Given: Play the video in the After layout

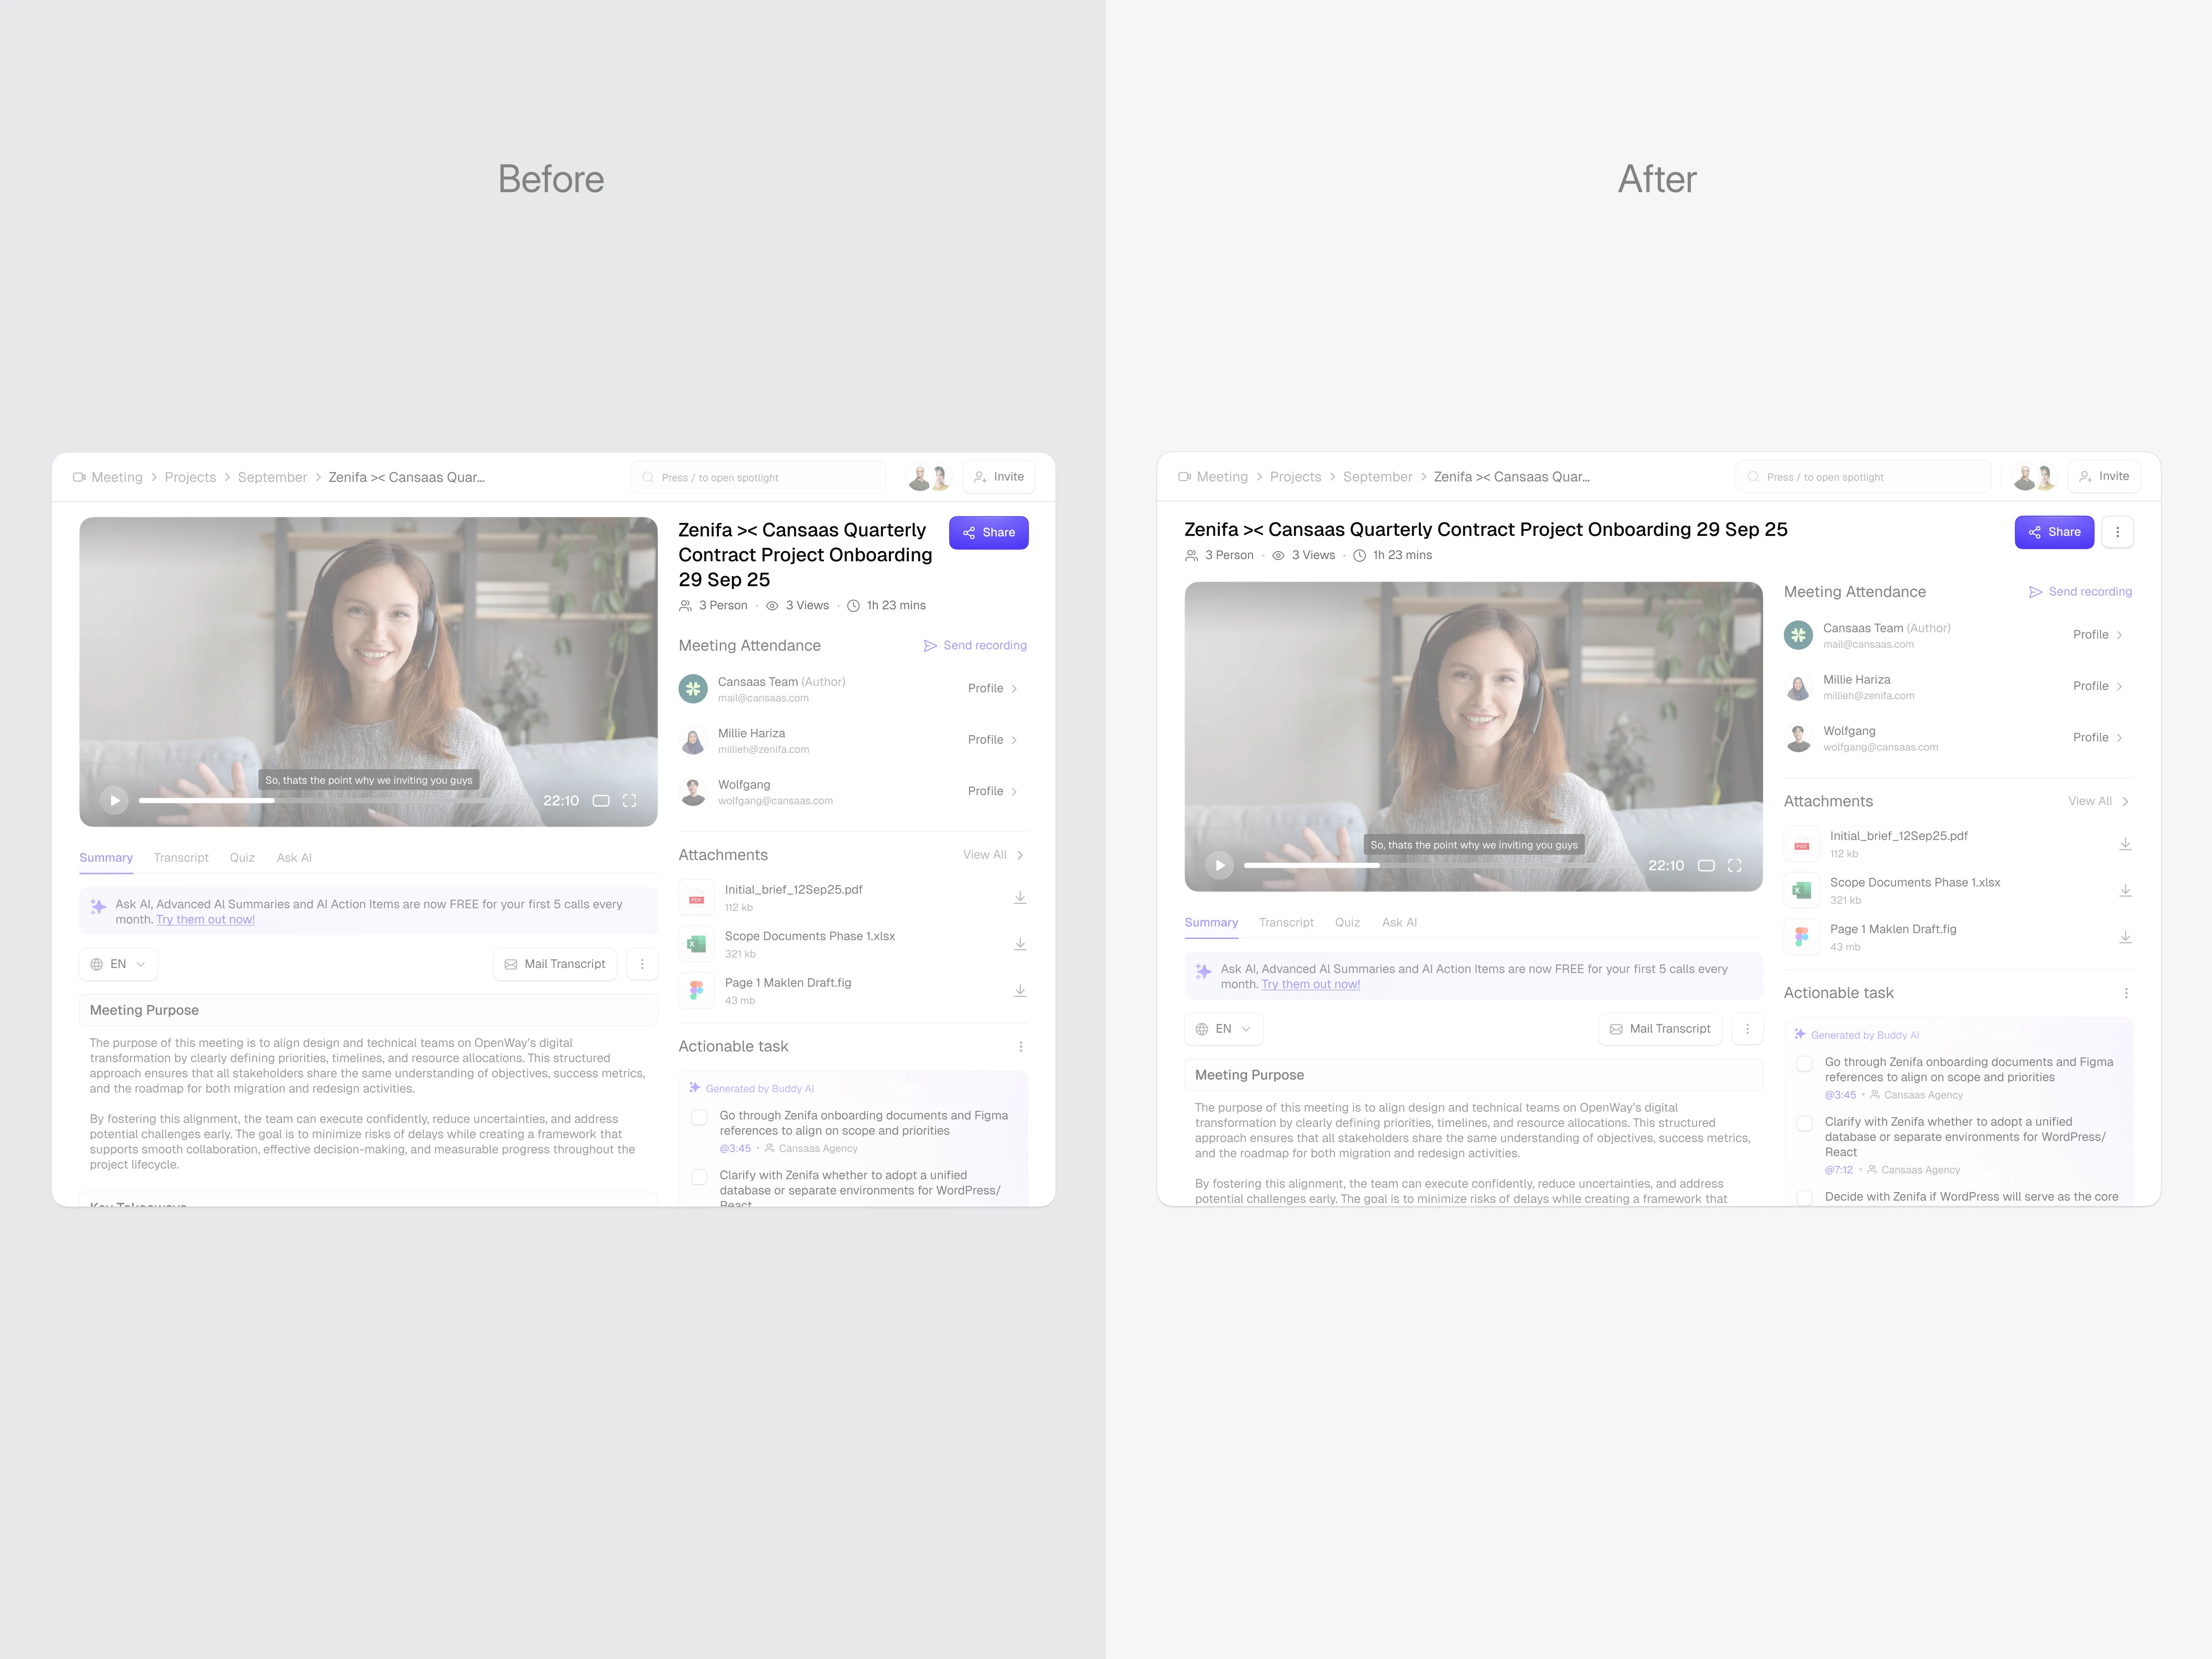Looking at the screenshot, I should coord(1219,865).
